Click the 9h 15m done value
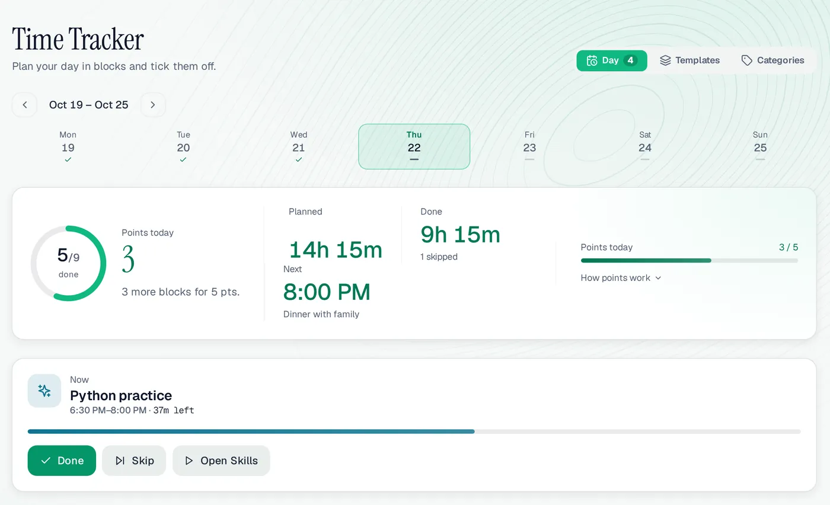This screenshot has width=830, height=505. click(x=461, y=235)
